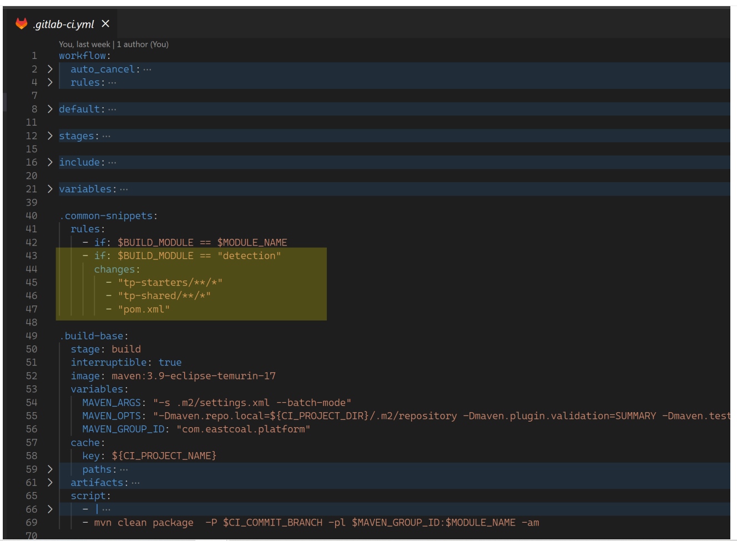Click the image value 'maven:3.9-eclipse-temurin-17'
This screenshot has height=541, width=737.
tap(194, 376)
